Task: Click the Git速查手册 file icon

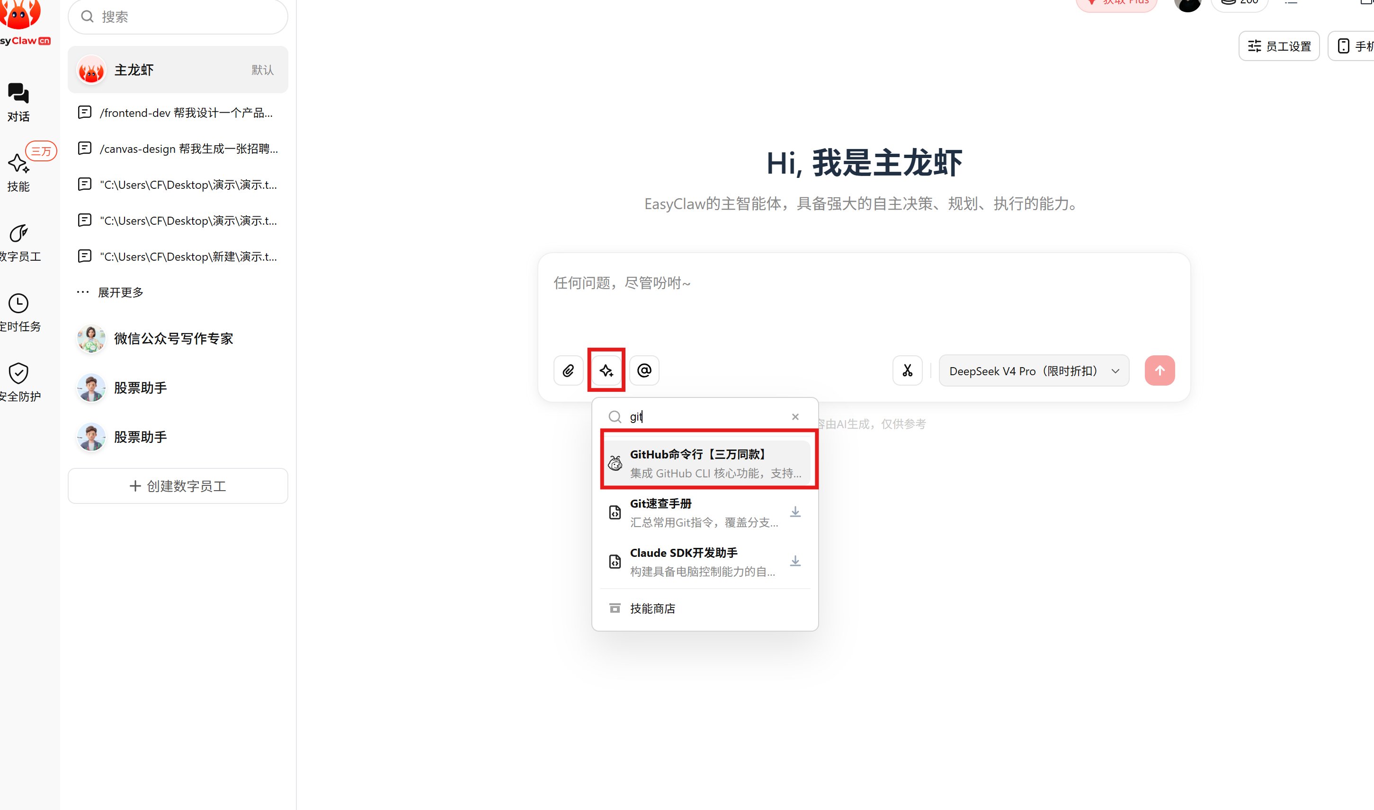Action: point(615,512)
